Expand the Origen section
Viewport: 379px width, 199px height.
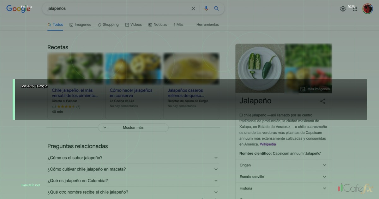[283, 165]
